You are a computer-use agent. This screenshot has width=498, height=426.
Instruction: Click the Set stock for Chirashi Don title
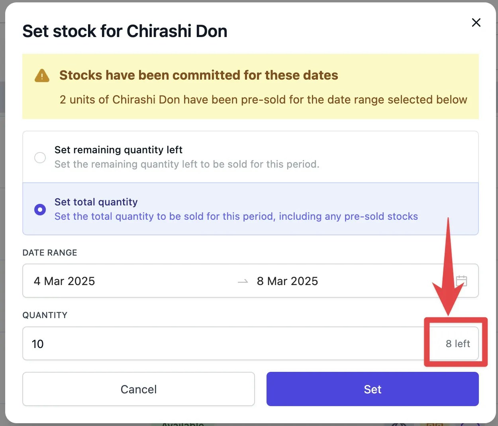point(125,31)
